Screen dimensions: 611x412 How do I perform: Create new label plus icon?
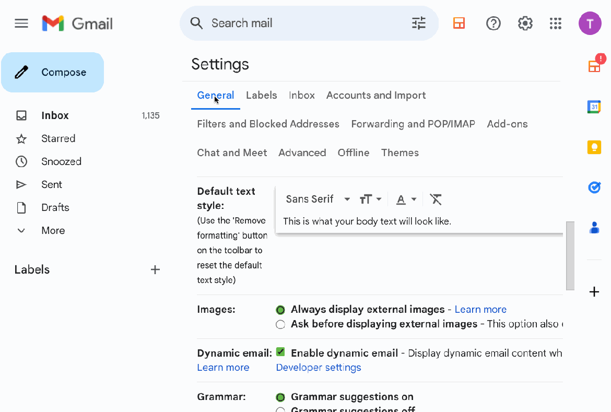pos(155,270)
